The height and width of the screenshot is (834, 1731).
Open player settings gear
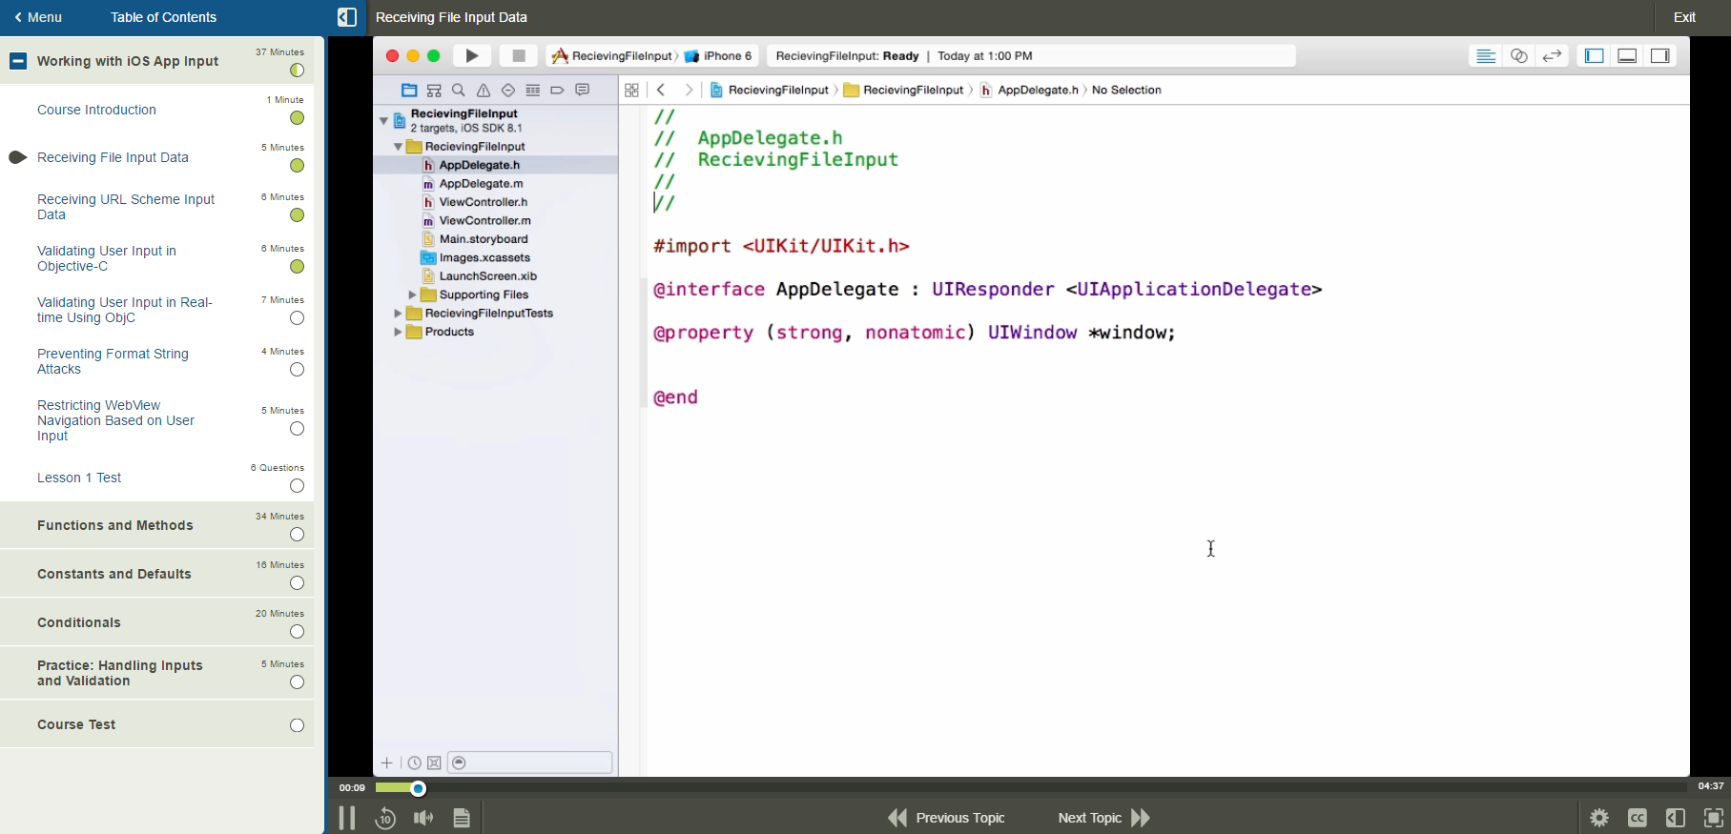pyautogui.click(x=1599, y=818)
